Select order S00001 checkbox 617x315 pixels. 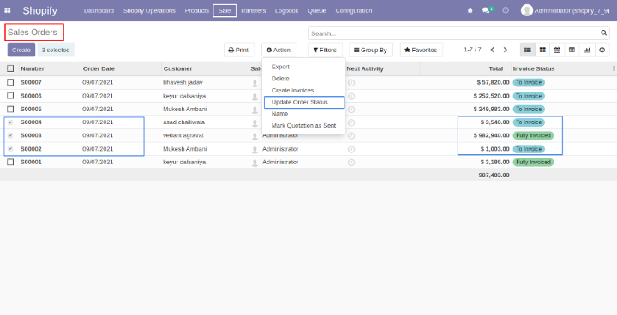[x=10, y=162]
